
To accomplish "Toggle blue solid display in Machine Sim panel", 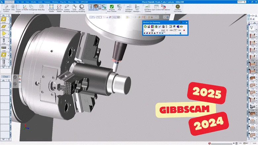I will pos(147,33).
